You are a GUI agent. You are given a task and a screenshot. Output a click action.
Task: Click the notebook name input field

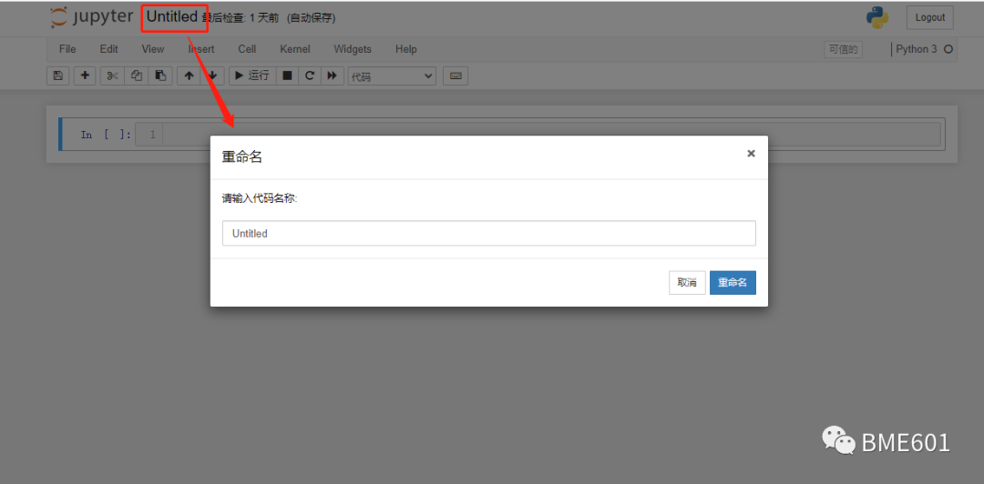[x=489, y=233]
